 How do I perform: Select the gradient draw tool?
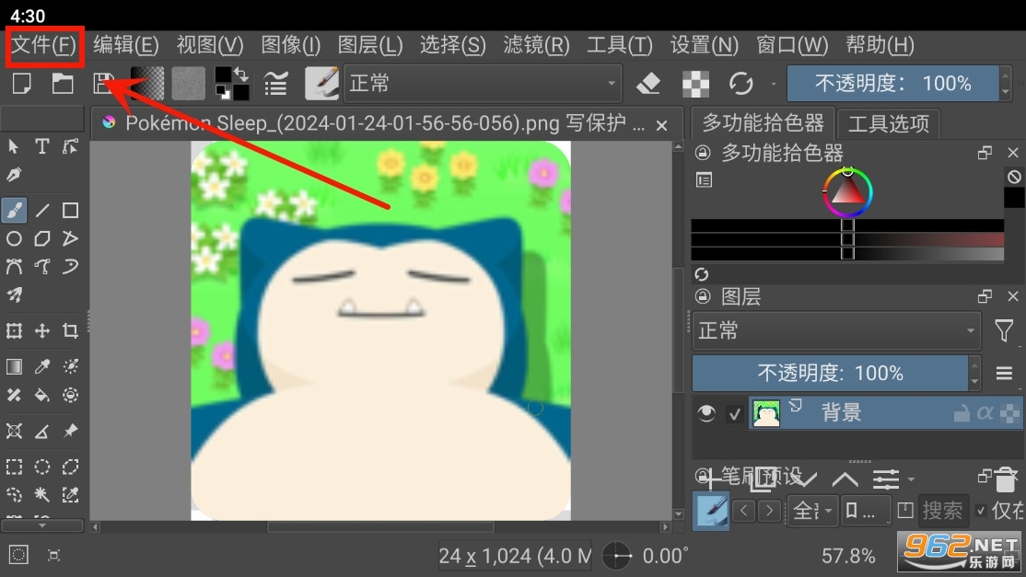click(14, 366)
